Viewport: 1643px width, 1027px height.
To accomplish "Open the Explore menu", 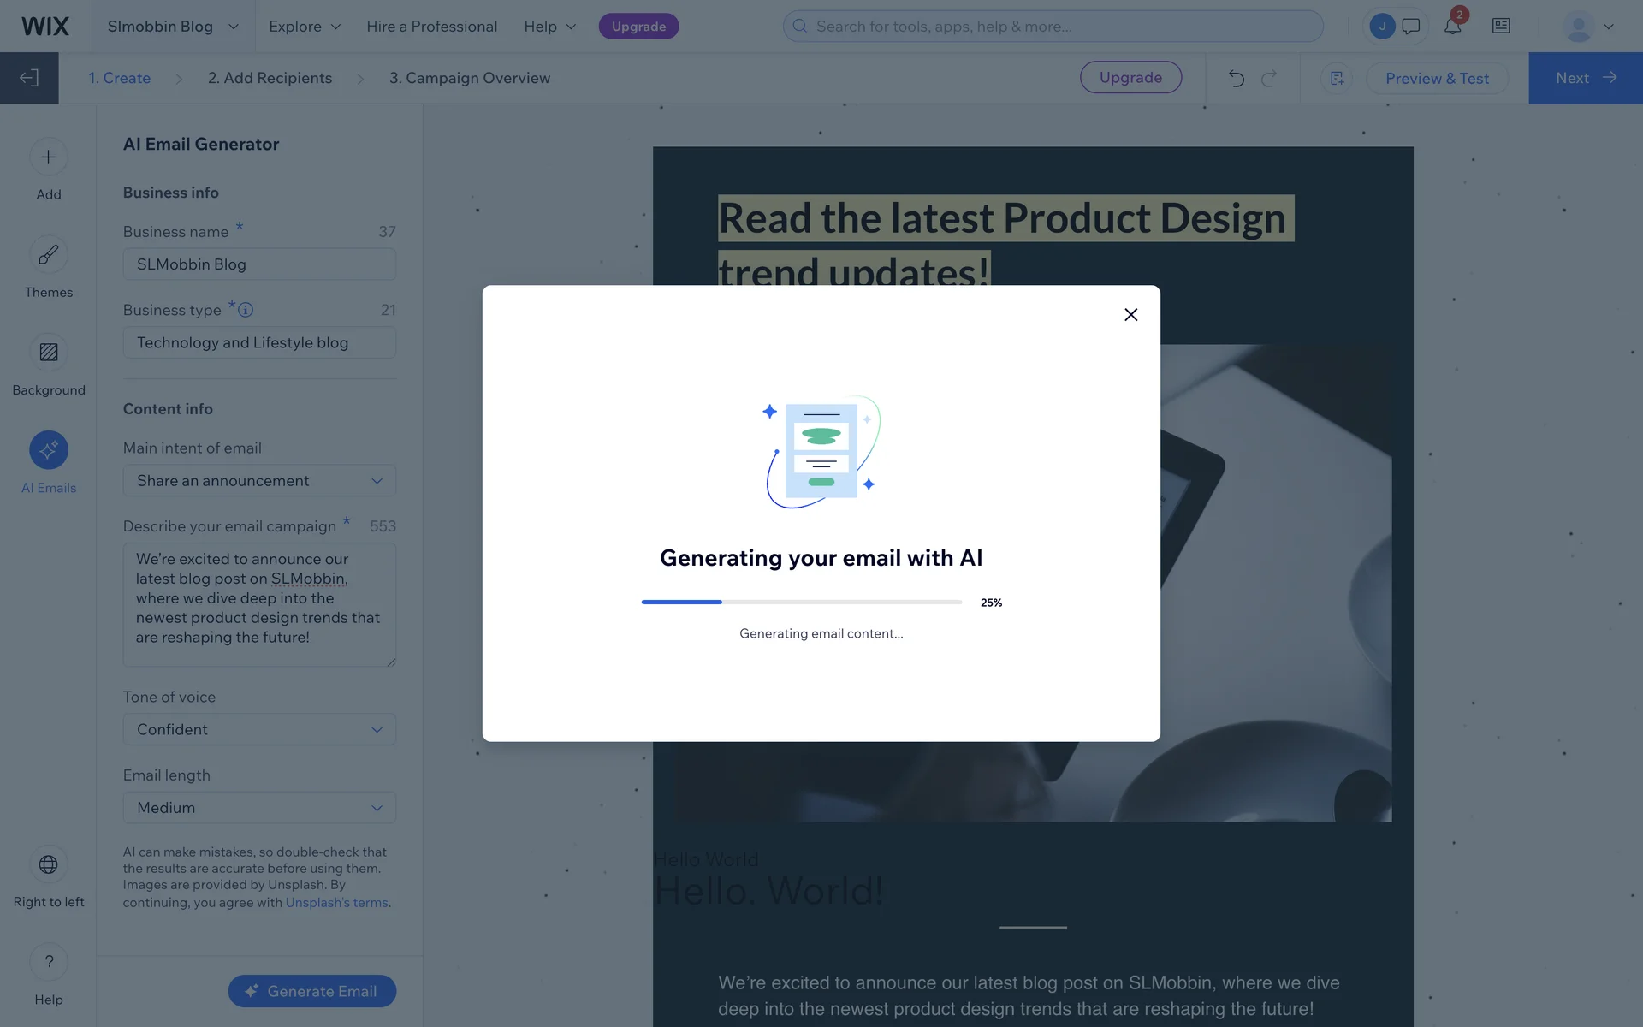I will 304,27.
